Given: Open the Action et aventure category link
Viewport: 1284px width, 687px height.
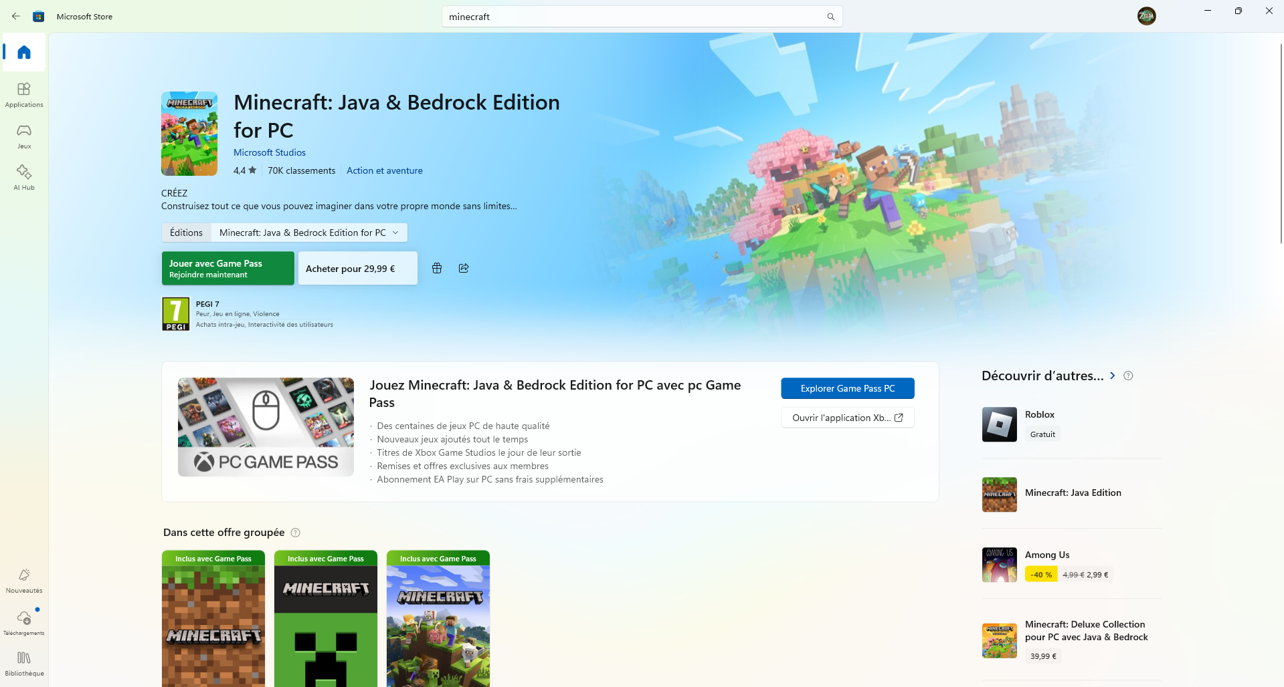Looking at the screenshot, I should [385, 170].
